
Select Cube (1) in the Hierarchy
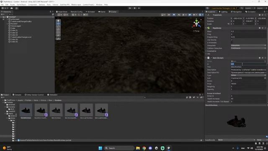coord(14,30)
